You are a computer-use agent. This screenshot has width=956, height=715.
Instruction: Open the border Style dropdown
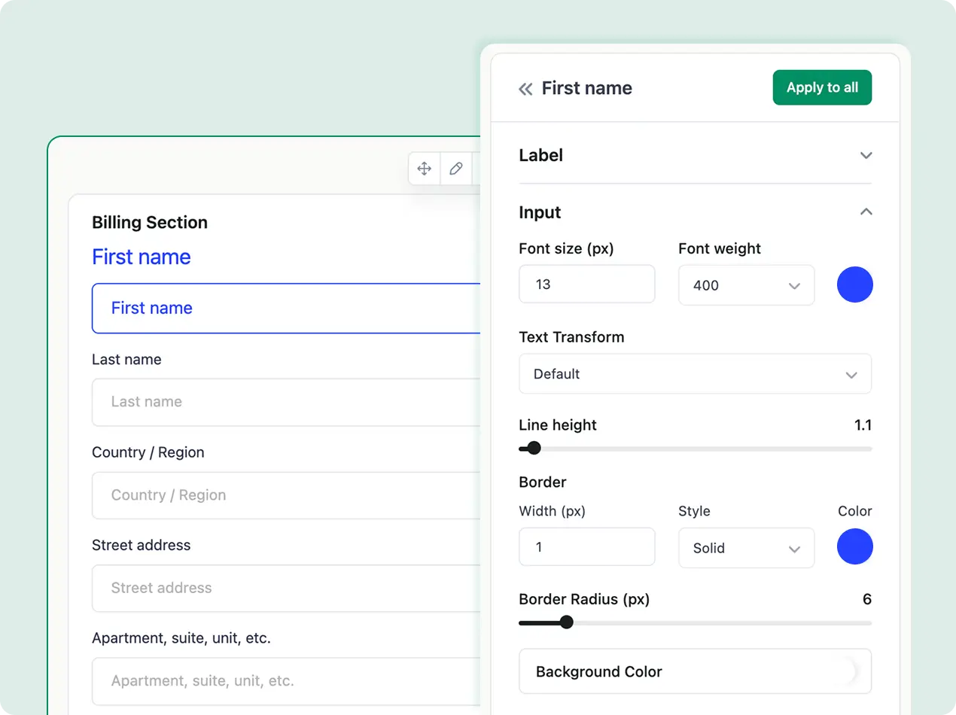pyautogui.click(x=746, y=548)
